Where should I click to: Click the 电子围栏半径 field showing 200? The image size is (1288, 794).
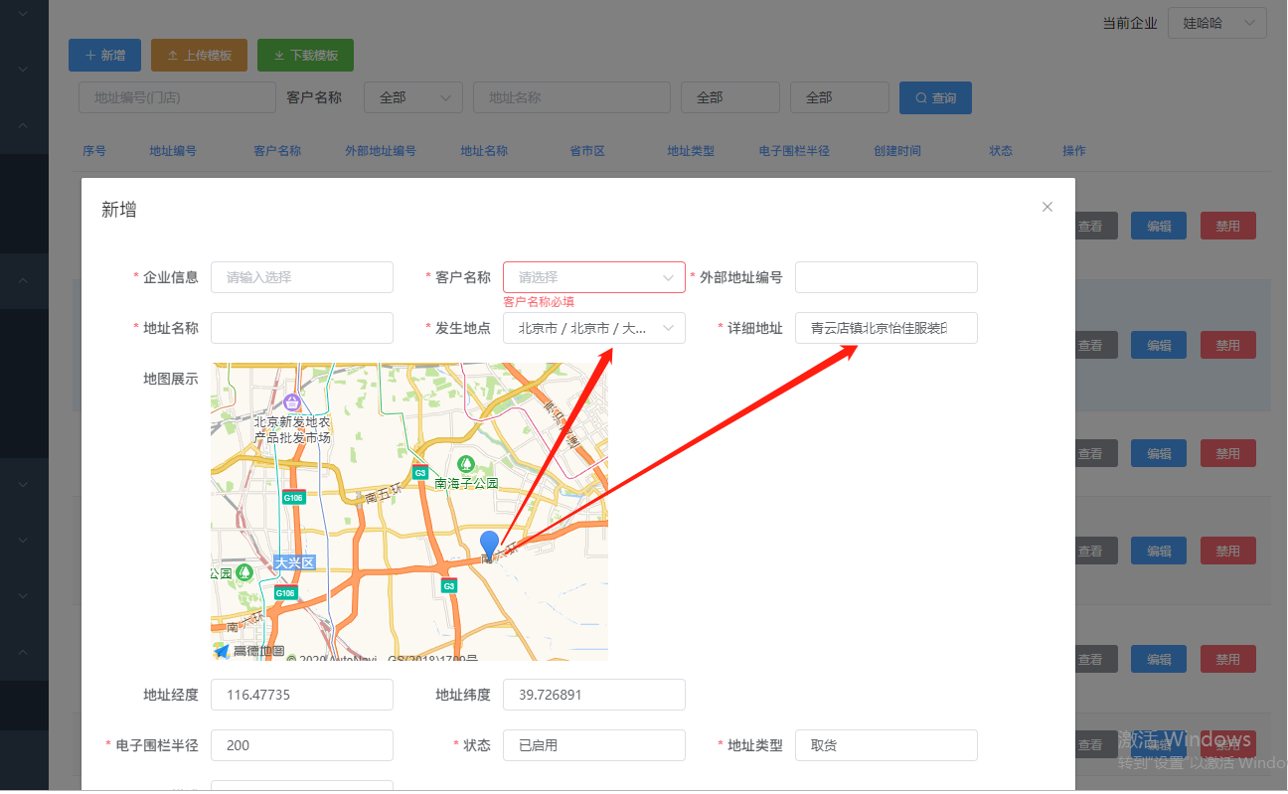(302, 745)
